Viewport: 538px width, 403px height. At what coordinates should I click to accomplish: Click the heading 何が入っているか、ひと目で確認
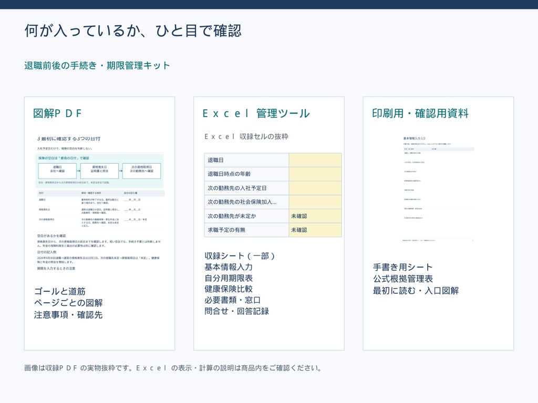pyautogui.click(x=133, y=30)
